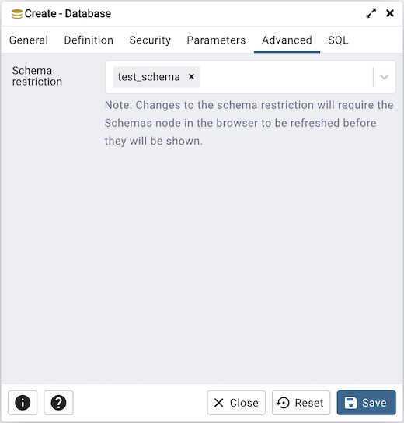
Task: Maximize dialog with expand arrows icon
Action: pyautogui.click(x=371, y=13)
